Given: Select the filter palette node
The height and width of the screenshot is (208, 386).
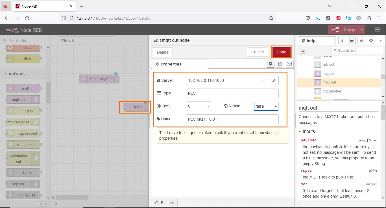Looking at the screenshot, I should (23, 59).
